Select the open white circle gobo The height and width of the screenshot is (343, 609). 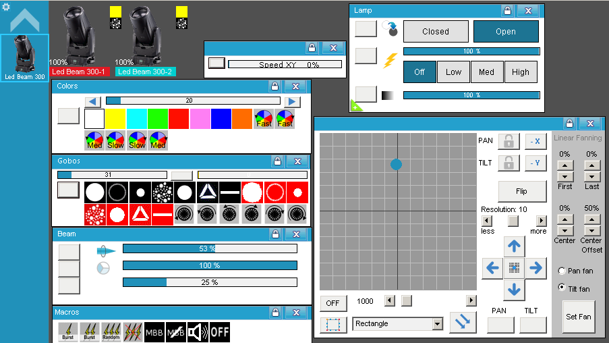(95, 192)
